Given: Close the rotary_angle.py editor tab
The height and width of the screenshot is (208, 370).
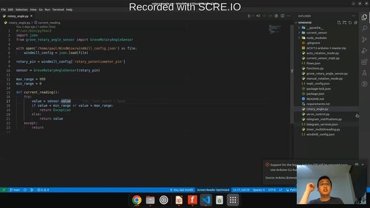Looking at the screenshot, I should click(x=31, y=16).
